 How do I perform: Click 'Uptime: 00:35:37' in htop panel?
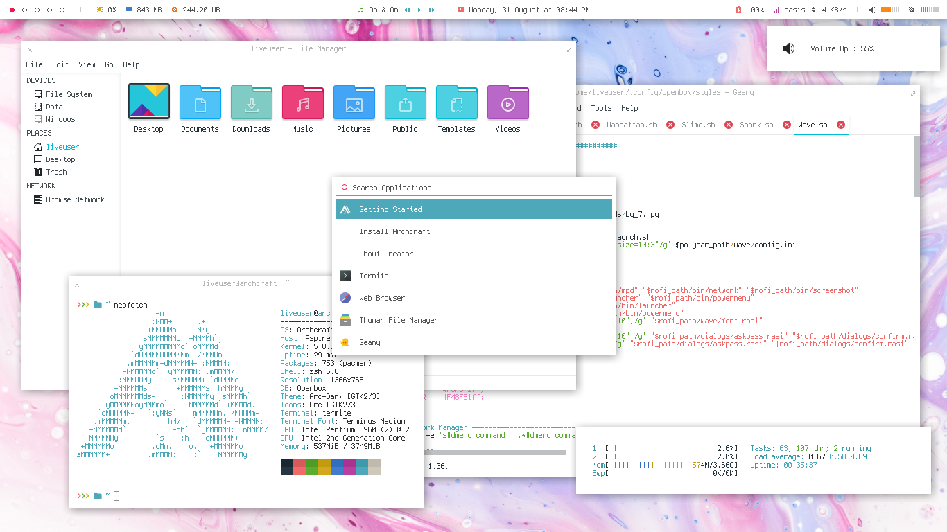click(x=783, y=465)
